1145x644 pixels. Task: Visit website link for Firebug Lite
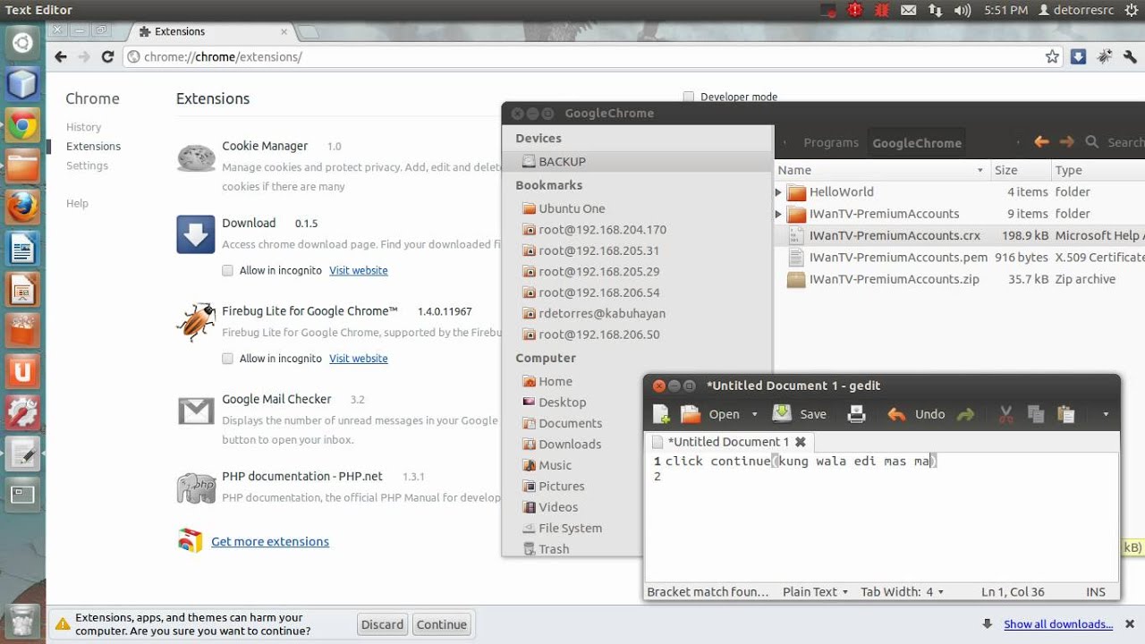359,359
